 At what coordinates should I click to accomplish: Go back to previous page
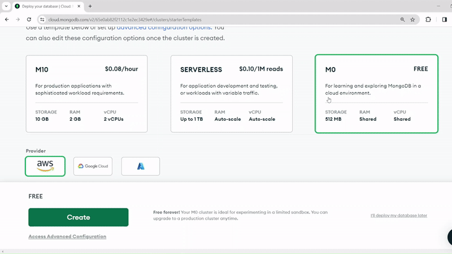6,19
